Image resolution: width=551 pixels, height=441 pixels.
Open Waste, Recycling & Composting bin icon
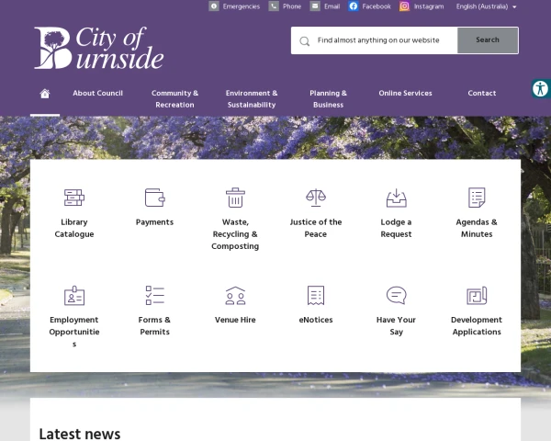click(235, 198)
